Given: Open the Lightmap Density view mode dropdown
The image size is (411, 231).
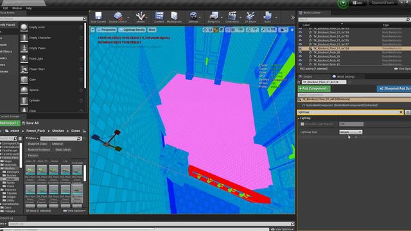Looking at the screenshot, I should point(132,30).
